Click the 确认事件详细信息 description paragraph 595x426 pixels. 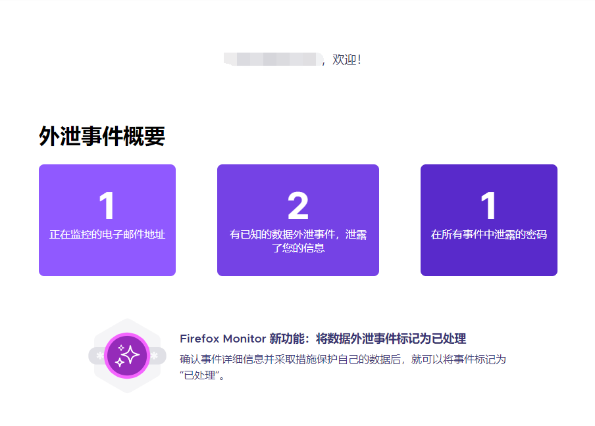click(x=343, y=367)
